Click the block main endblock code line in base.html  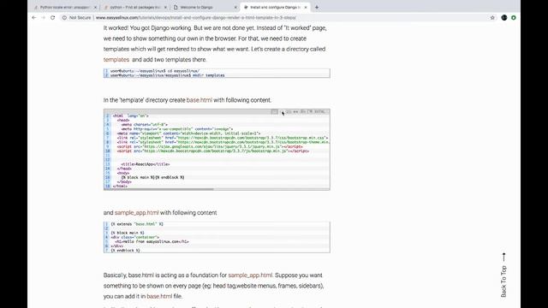[x=152, y=177]
